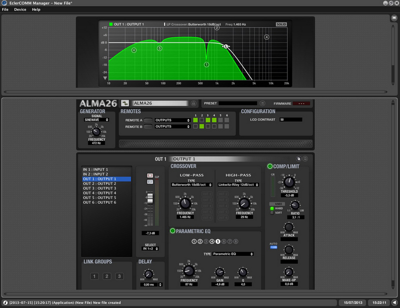Select EQ band 1 in Parametric EQ
This screenshot has height=308, width=400.
(194, 241)
